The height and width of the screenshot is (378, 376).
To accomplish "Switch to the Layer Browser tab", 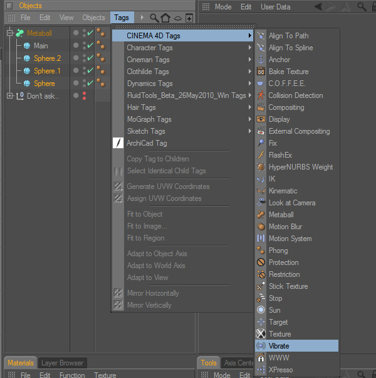I will pos(62,363).
